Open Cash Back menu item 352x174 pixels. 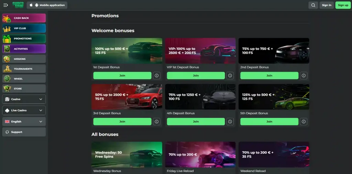tap(24, 18)
